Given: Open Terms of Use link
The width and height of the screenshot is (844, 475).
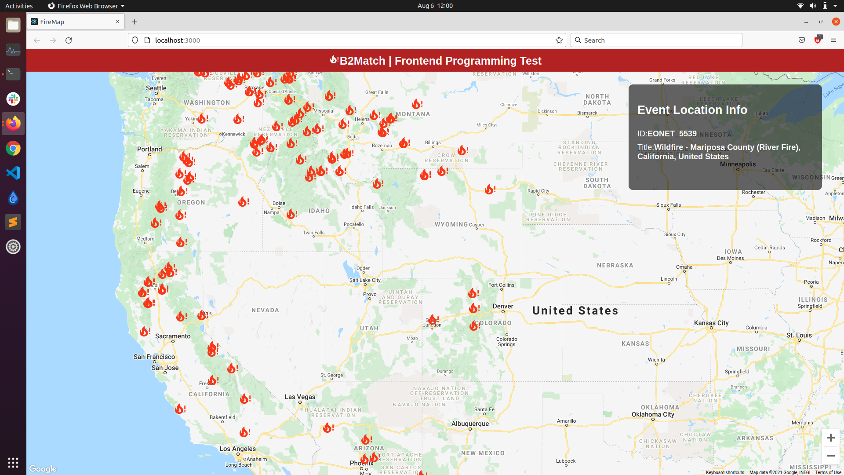Looking at the screenshot, I should 828,472.
